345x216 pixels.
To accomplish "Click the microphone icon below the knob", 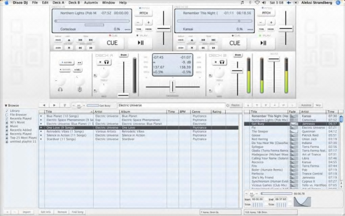I will [79, 89].
